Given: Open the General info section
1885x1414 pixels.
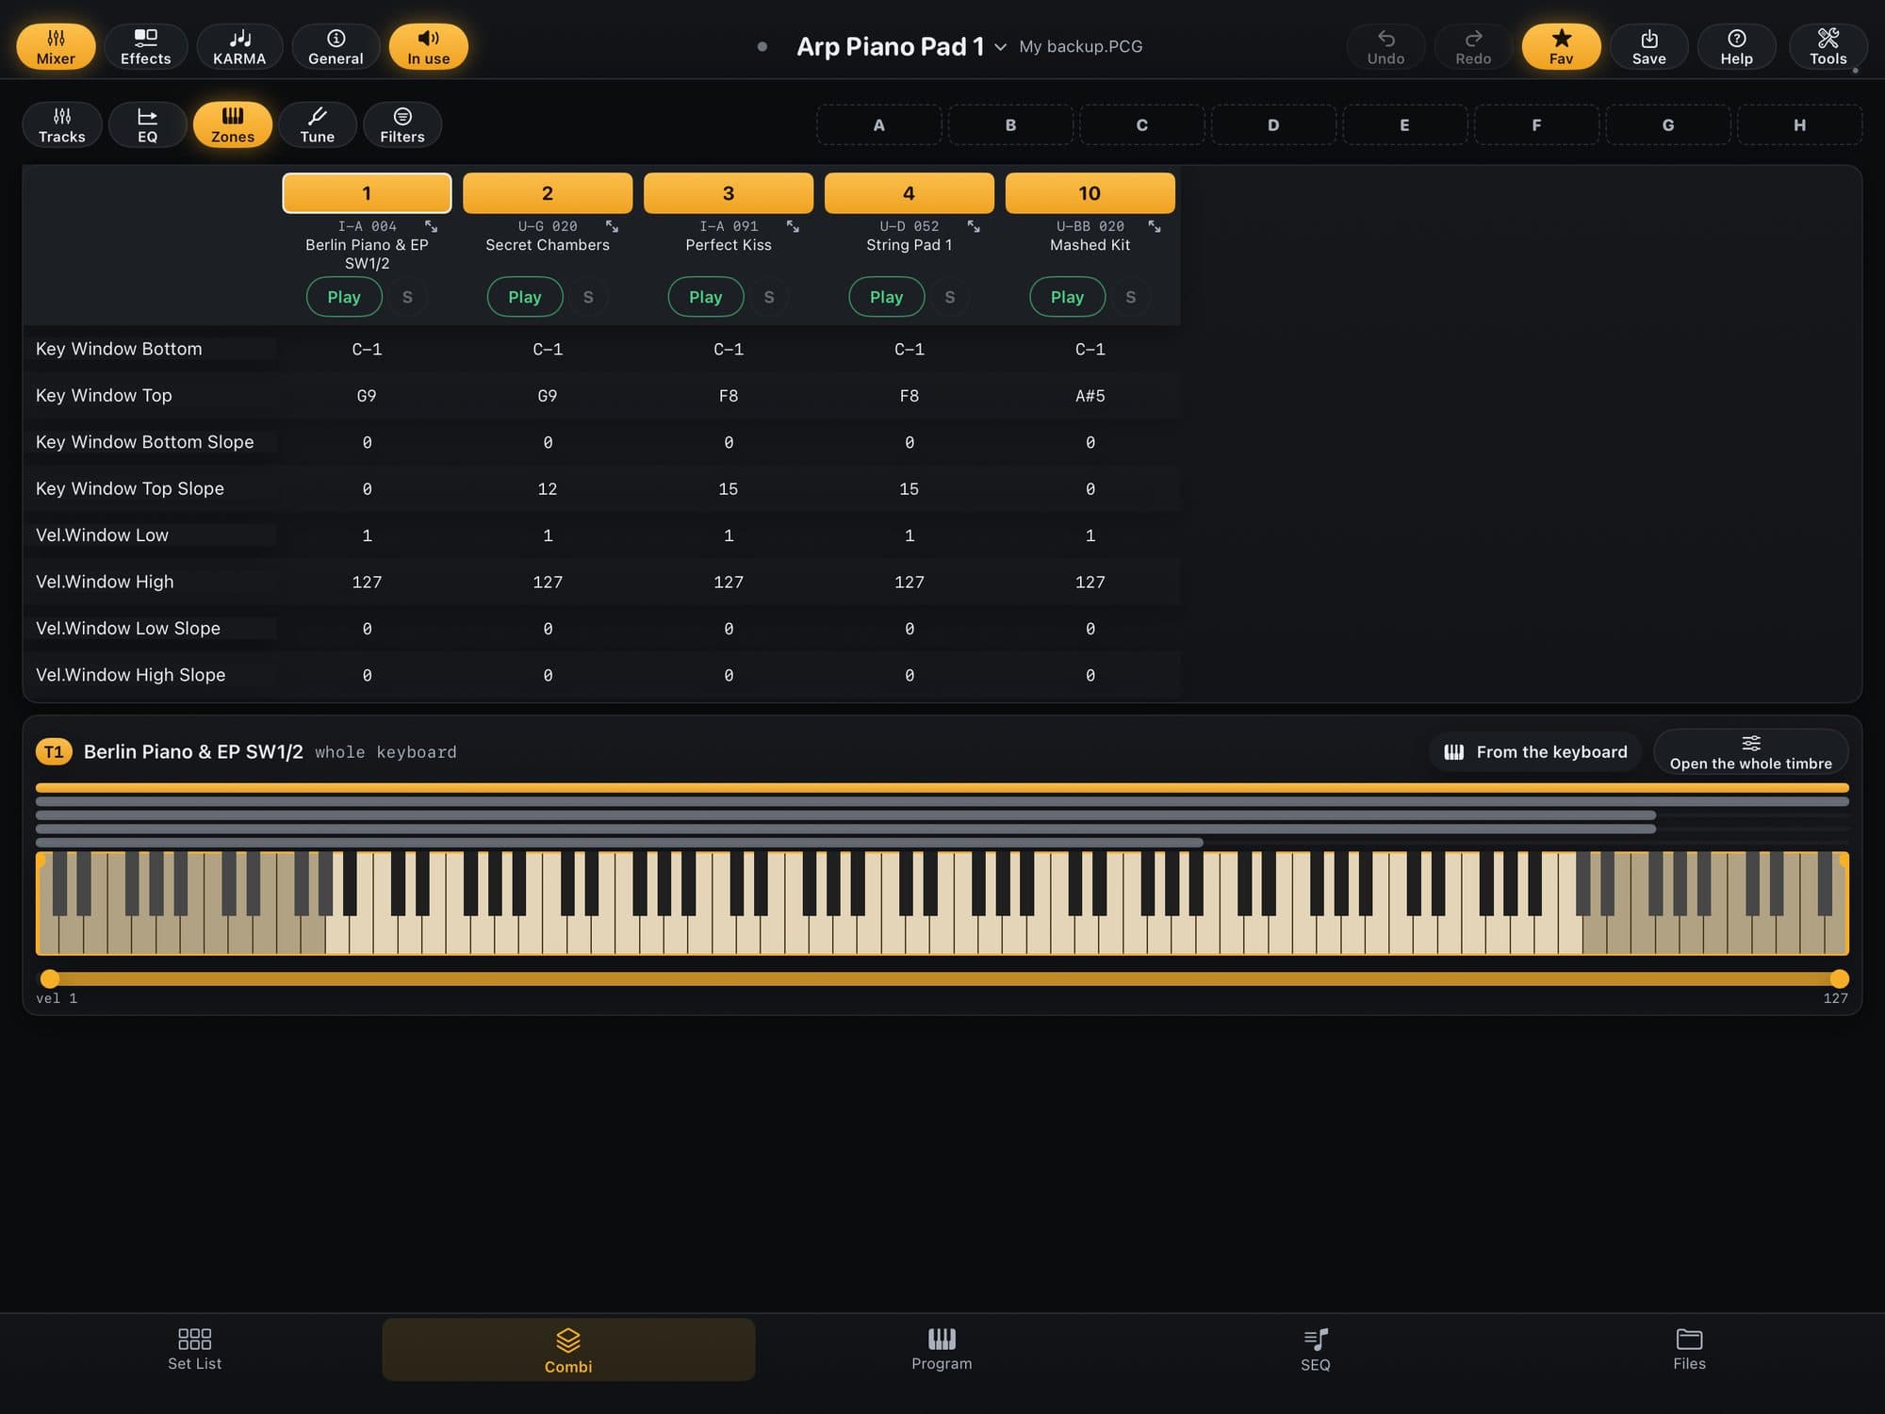Looking at the screenshot, I should tap(336, 46).
